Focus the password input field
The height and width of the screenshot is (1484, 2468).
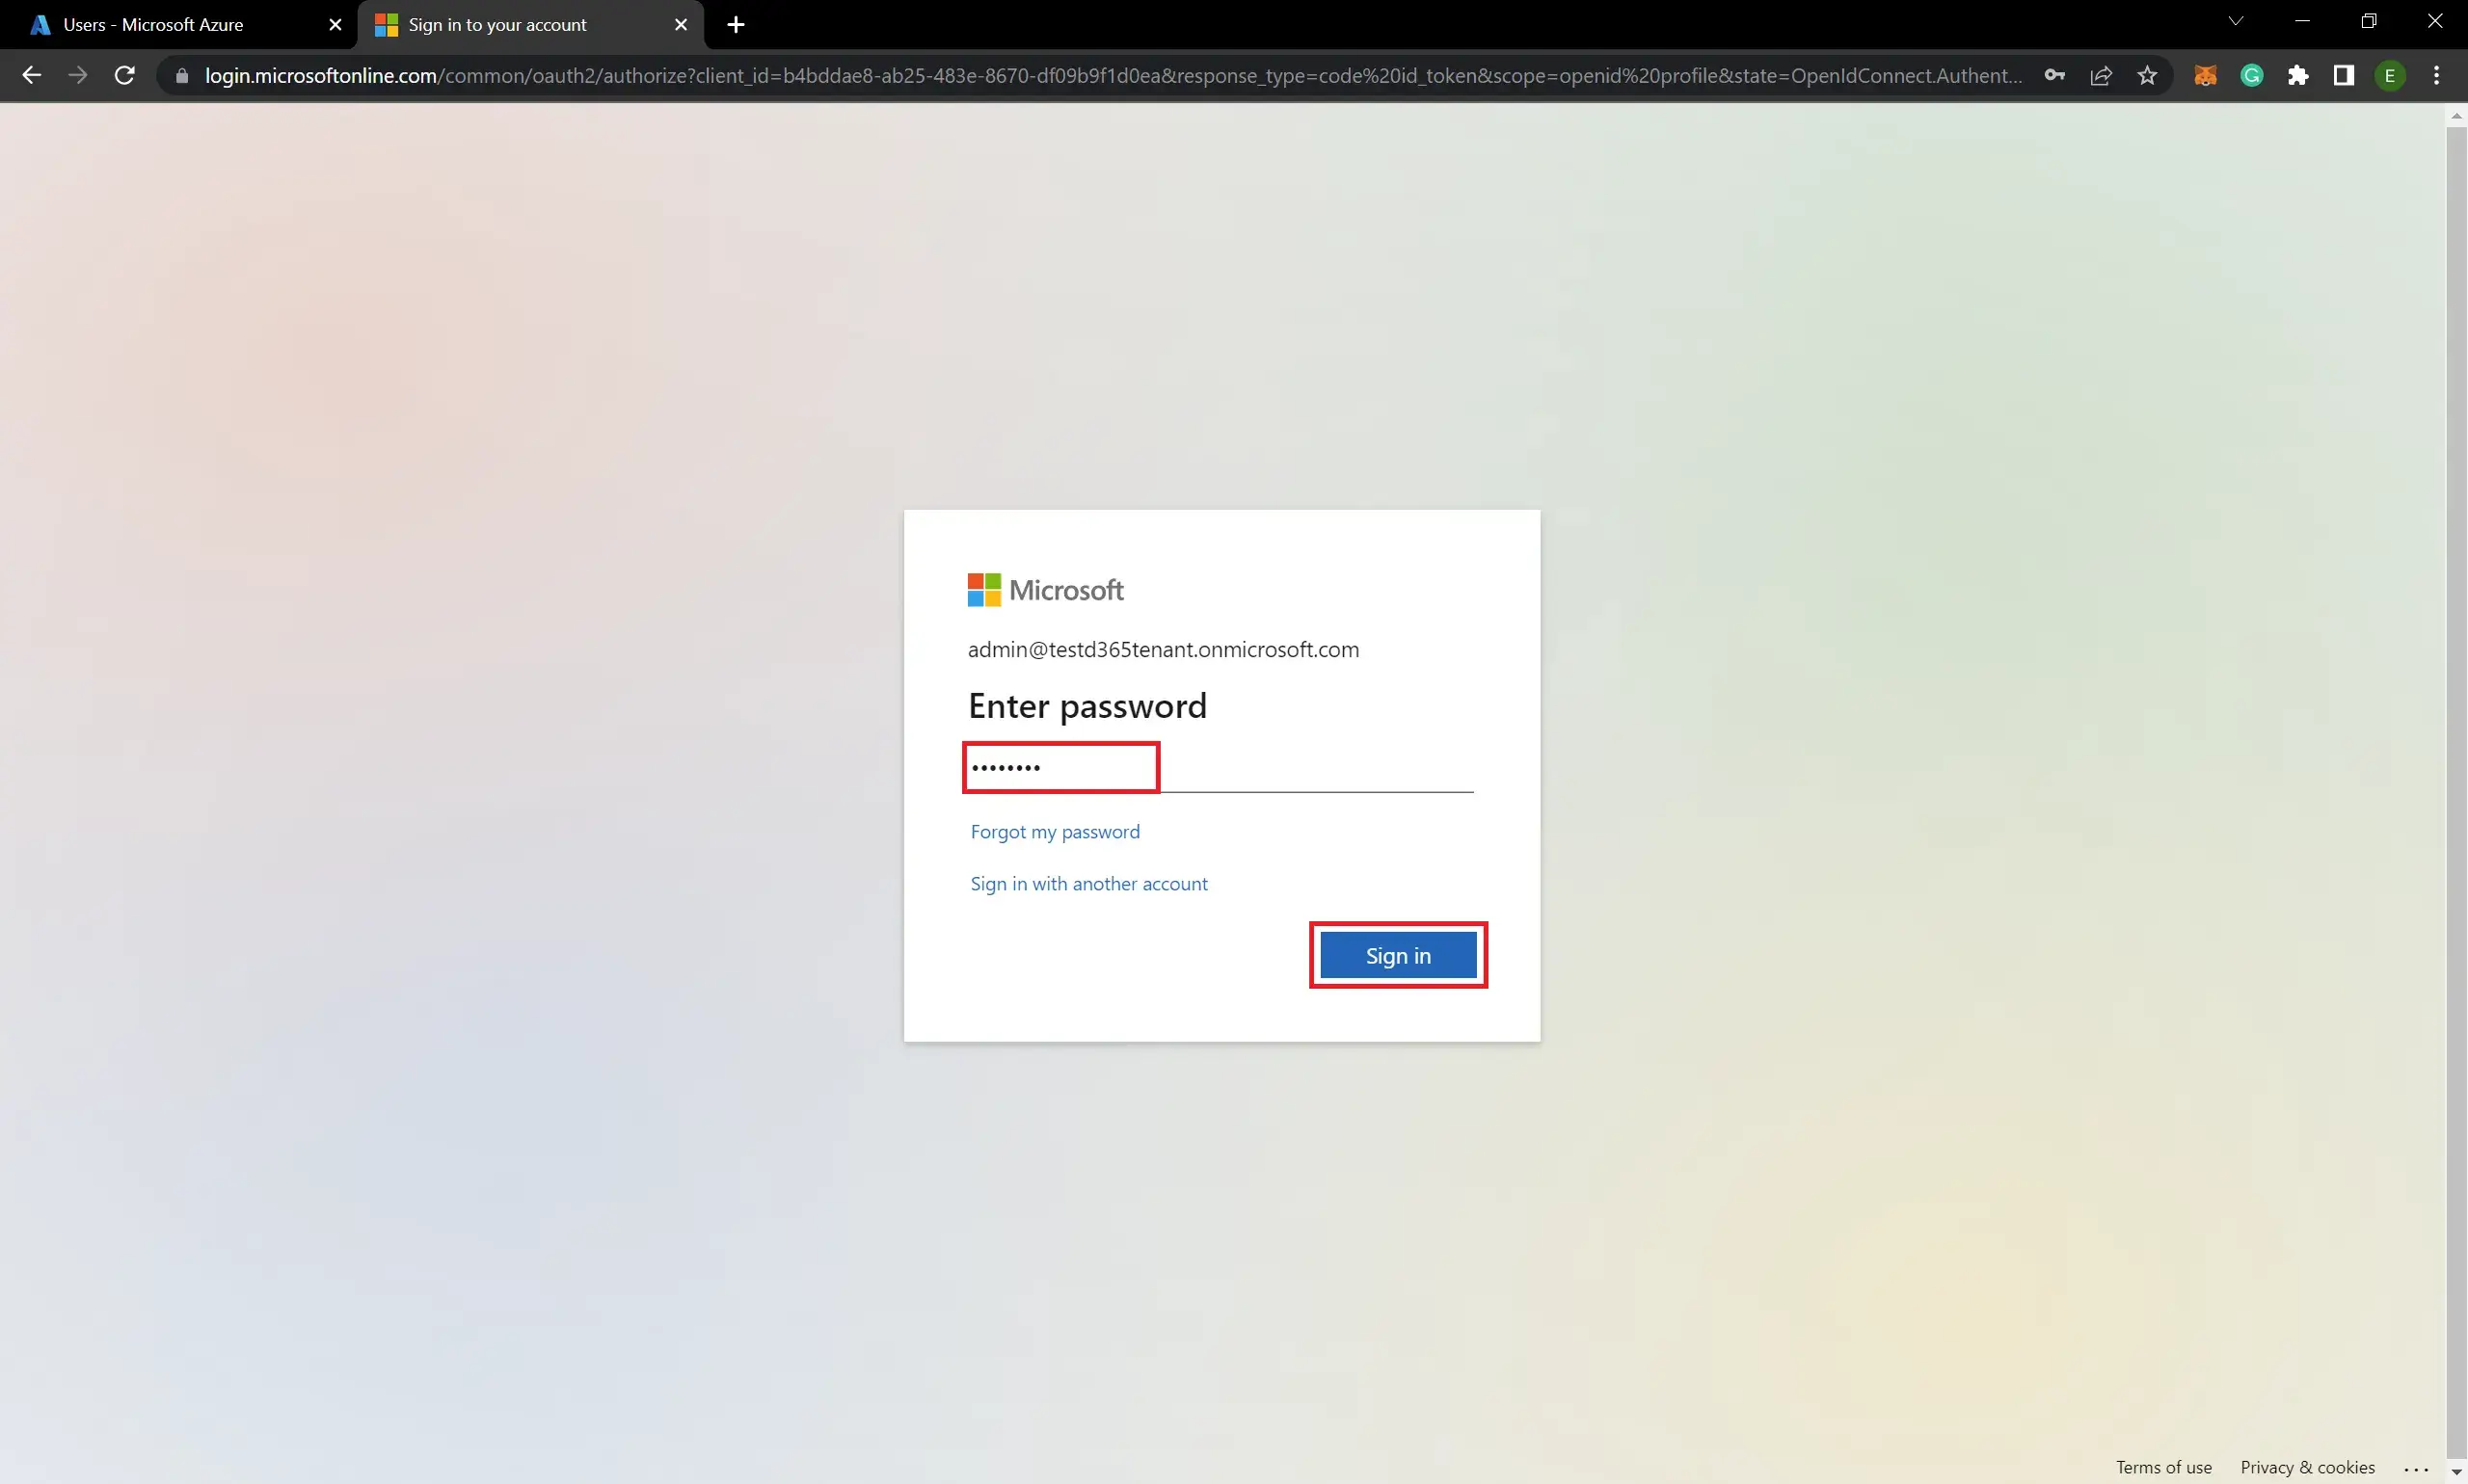(1221, 768)
